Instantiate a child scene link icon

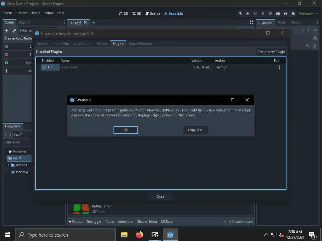[x=14, y=30]
